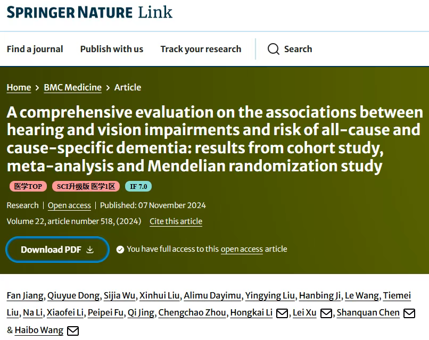This screenshot has width=429, height=340.
Task: Click the IF 7.0 badge
Action: click(138, 187)
